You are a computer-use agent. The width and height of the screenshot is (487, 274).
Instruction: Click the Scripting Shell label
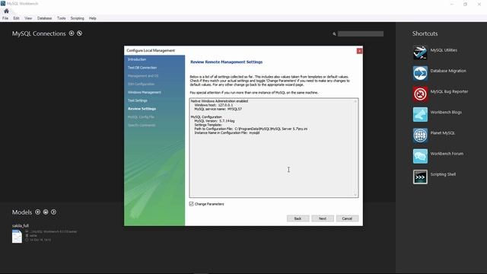443,174
